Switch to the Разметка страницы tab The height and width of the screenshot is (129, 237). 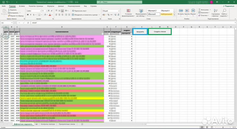[36, 6]
